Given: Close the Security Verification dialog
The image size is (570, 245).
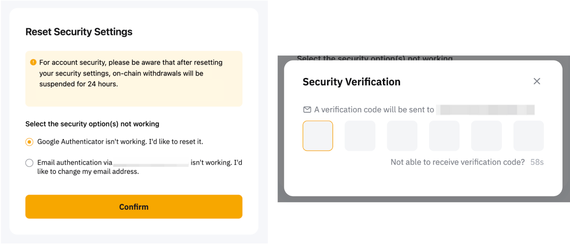Looking at the screenshot, I should click(x=537, y=81).
